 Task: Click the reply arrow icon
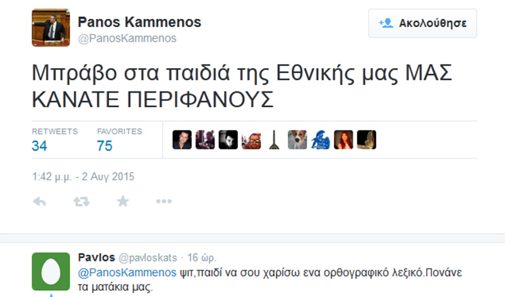[x=39, y=202]
